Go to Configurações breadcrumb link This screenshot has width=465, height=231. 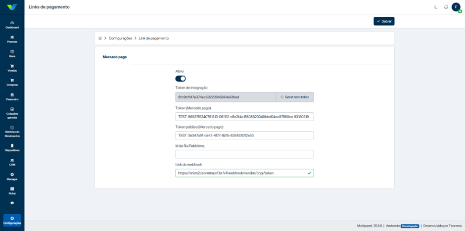click(x=120, y=38)
